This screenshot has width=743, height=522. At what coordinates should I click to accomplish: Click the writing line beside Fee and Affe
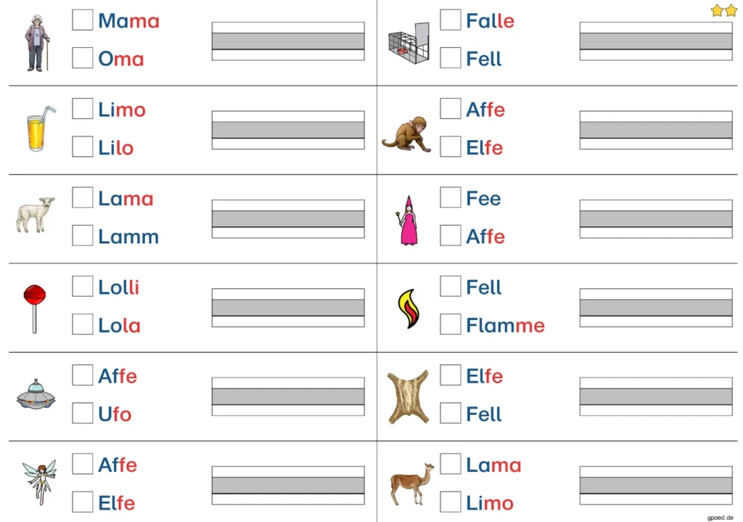(x=656, y=219)
